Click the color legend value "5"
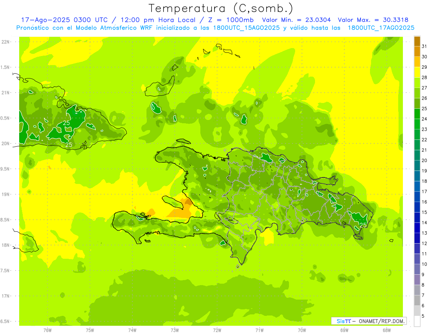The width and height of the screenshot is (434, 335). [x=423, y=316]
